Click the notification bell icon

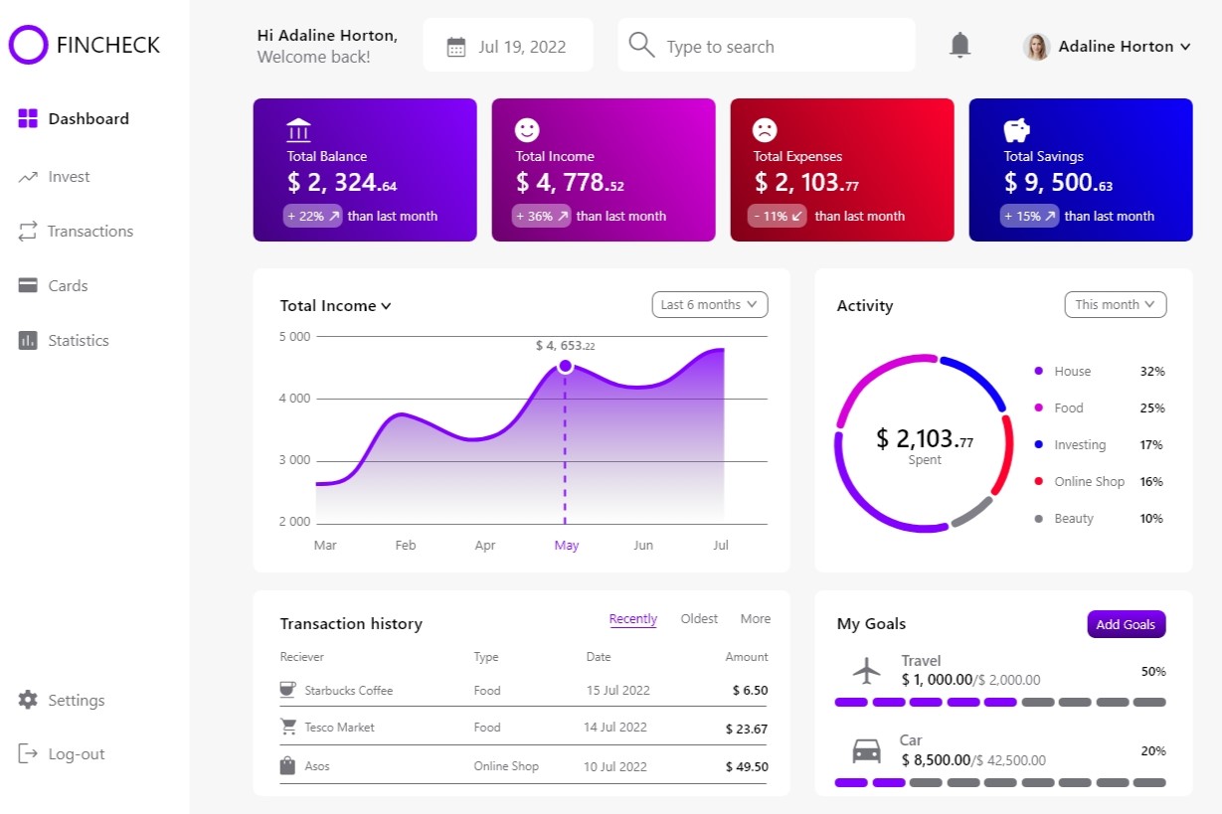coord(960,45)
